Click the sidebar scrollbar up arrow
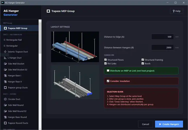 (x=40, y=21)
